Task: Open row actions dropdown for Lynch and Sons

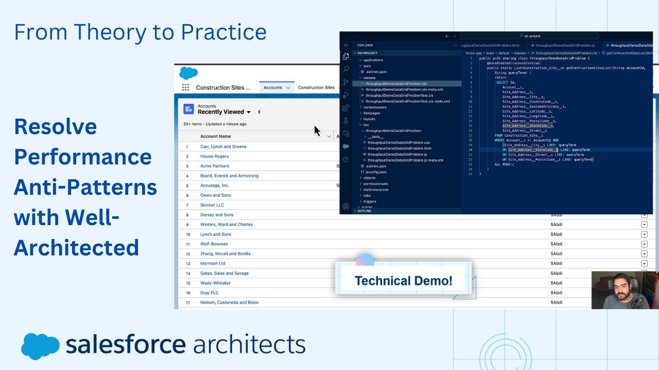Action: click(x=644, y=234)
